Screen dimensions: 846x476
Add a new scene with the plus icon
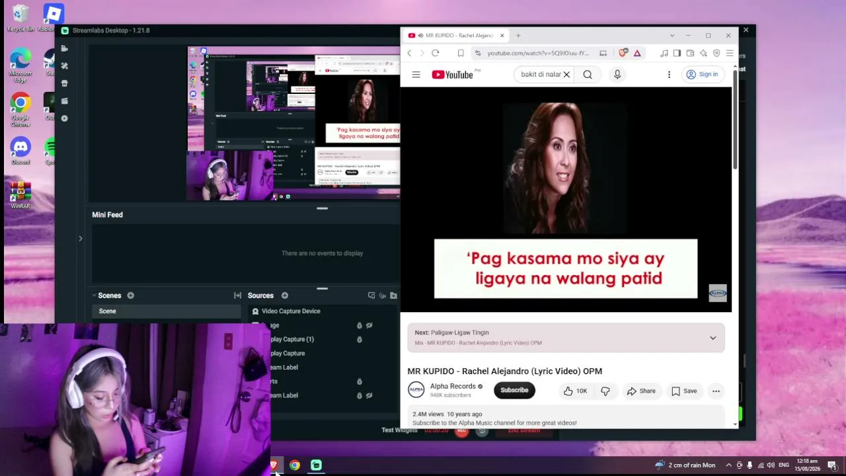click(x=130, y=296)
